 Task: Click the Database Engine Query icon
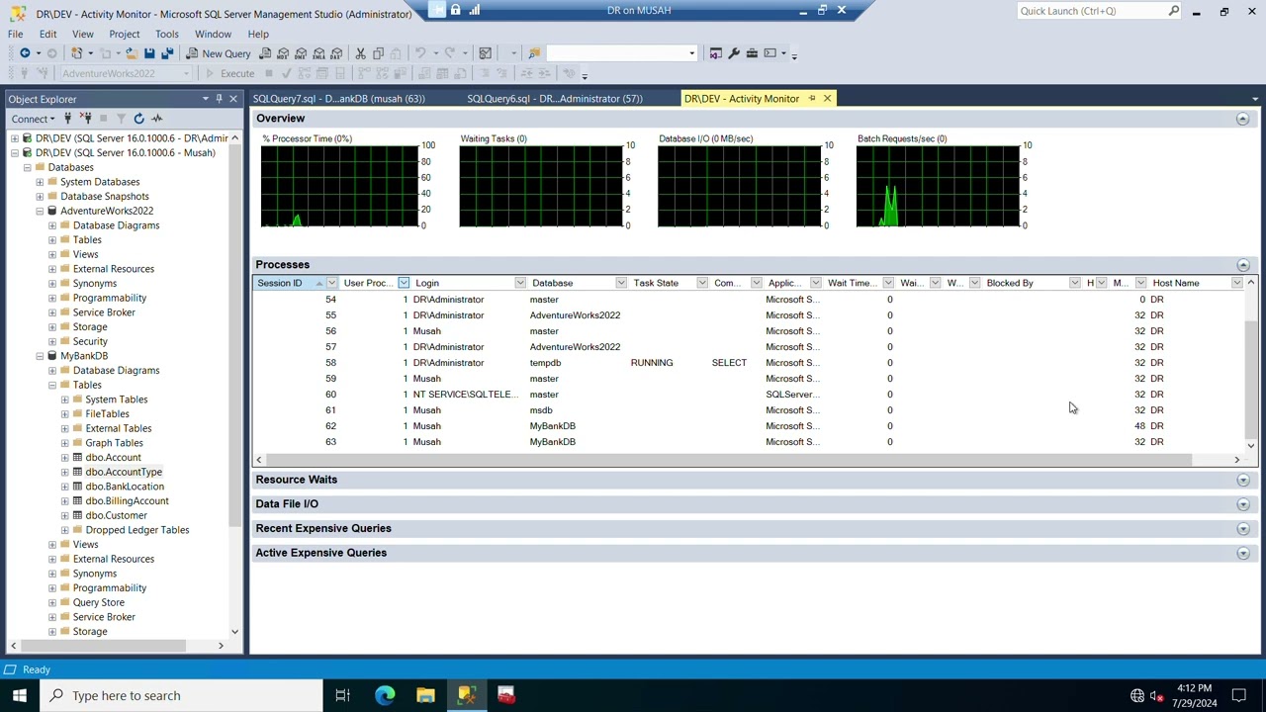[265, 53]
